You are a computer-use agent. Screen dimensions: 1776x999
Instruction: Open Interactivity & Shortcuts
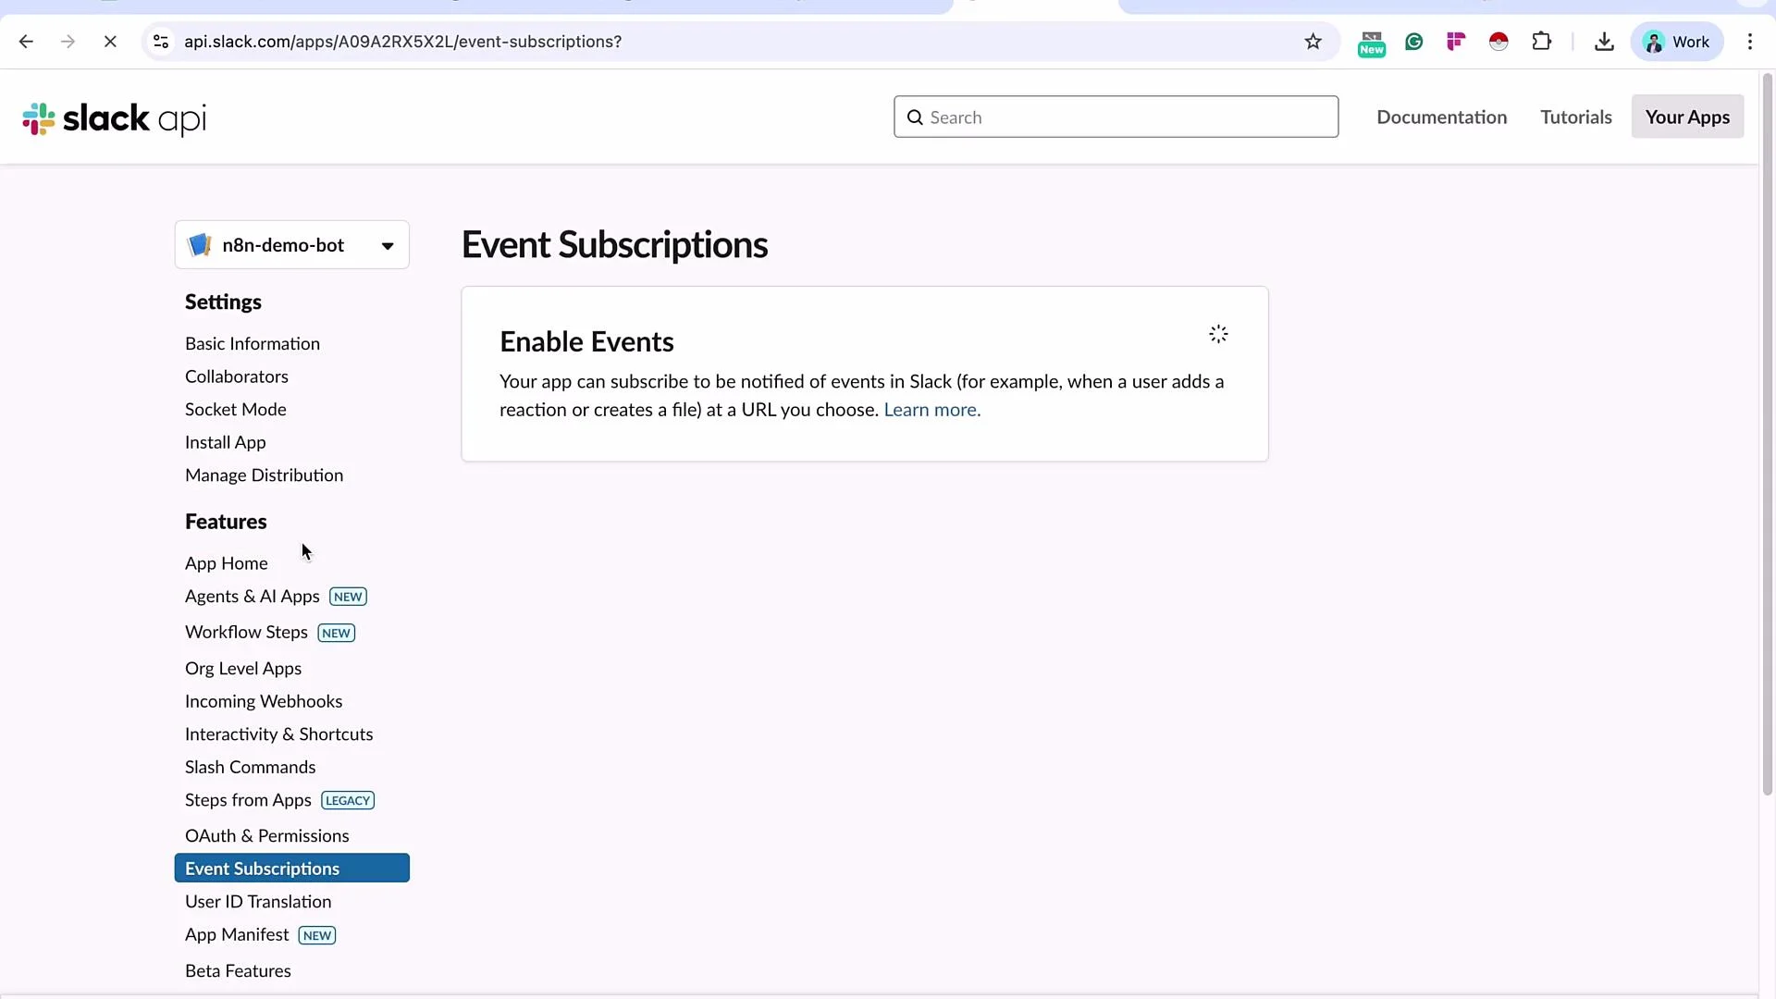pyautogui.click(x=279, y=734)
